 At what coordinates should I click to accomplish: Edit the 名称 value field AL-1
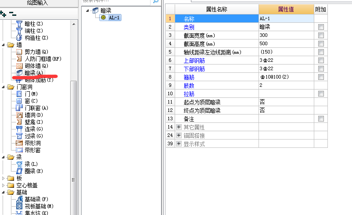[x=286, y=18]
